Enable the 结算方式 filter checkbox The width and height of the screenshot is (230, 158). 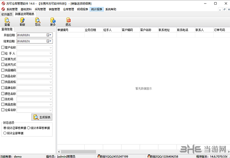3,59
